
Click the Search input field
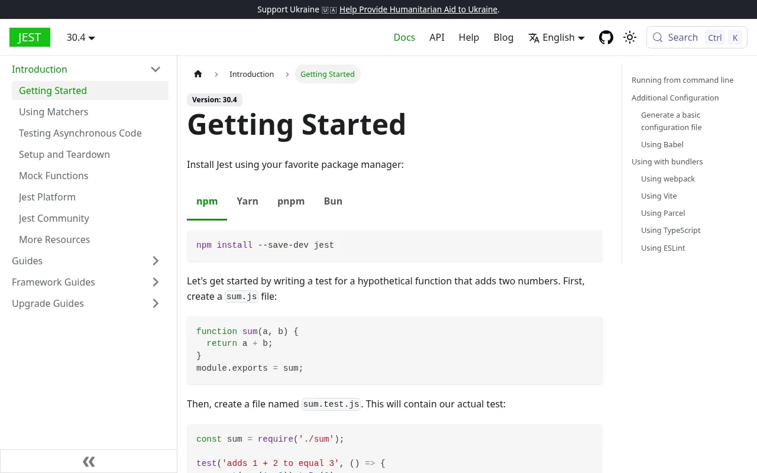click(697, 38)
